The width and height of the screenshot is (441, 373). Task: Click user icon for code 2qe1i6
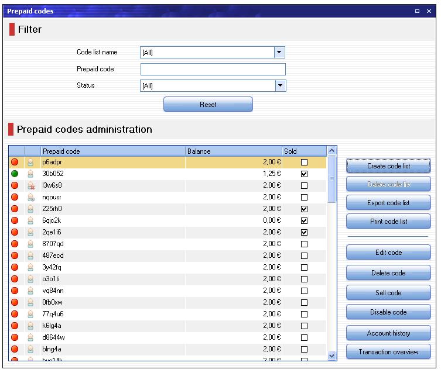30,232
